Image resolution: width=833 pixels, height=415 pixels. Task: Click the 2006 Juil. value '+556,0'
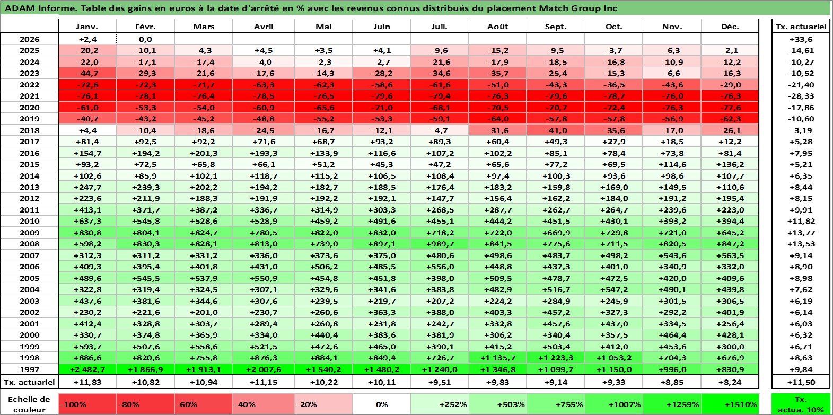[440, 267]
